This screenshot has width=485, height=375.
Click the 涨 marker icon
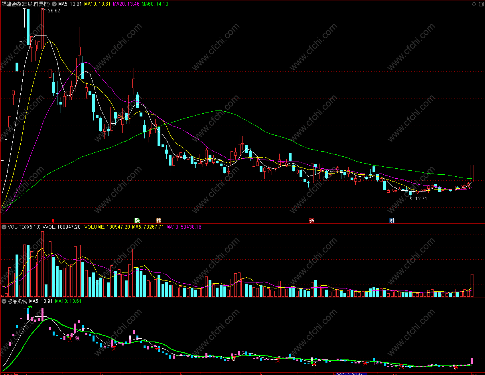(x=312, y=220)
